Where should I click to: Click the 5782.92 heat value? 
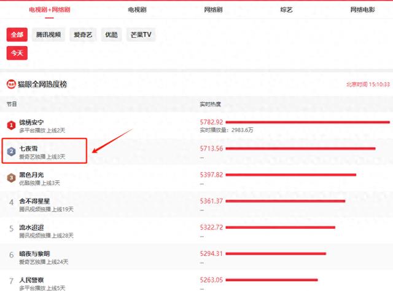[x=211, y=122]
